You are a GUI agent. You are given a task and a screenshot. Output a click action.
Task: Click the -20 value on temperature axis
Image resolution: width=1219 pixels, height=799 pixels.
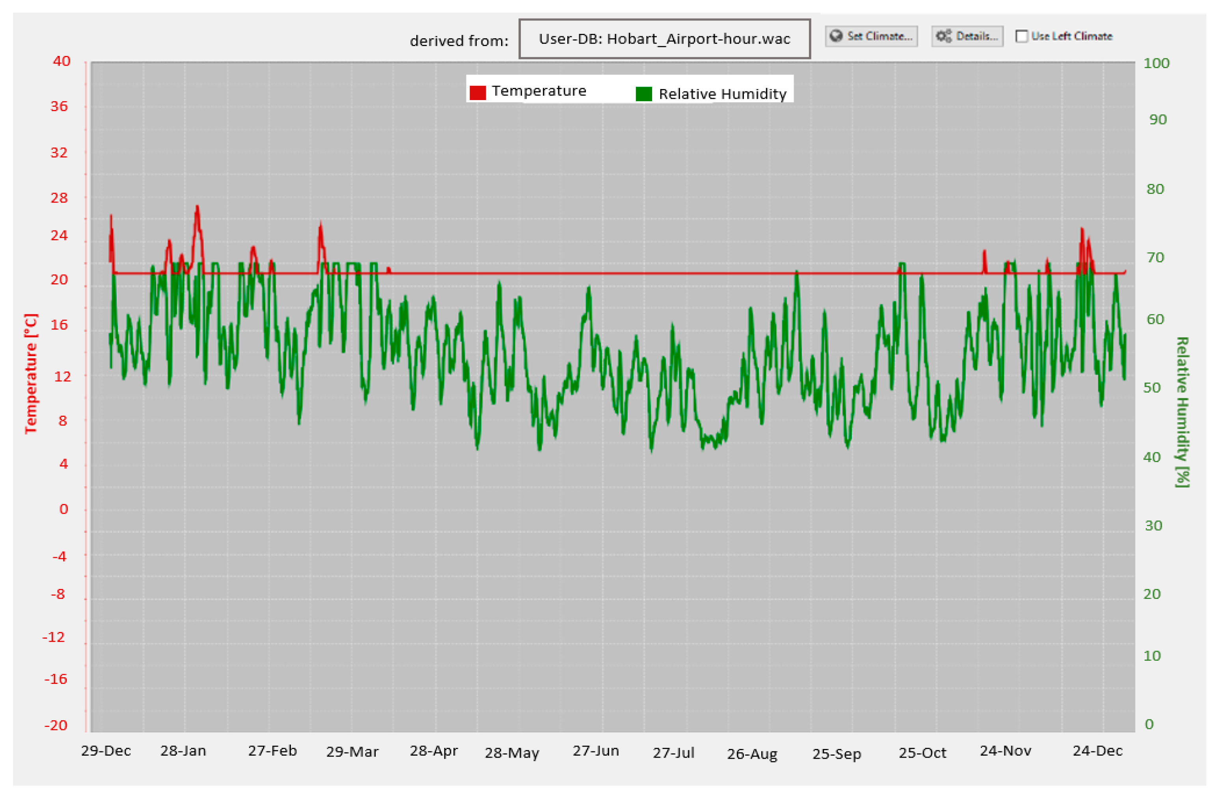56,725
